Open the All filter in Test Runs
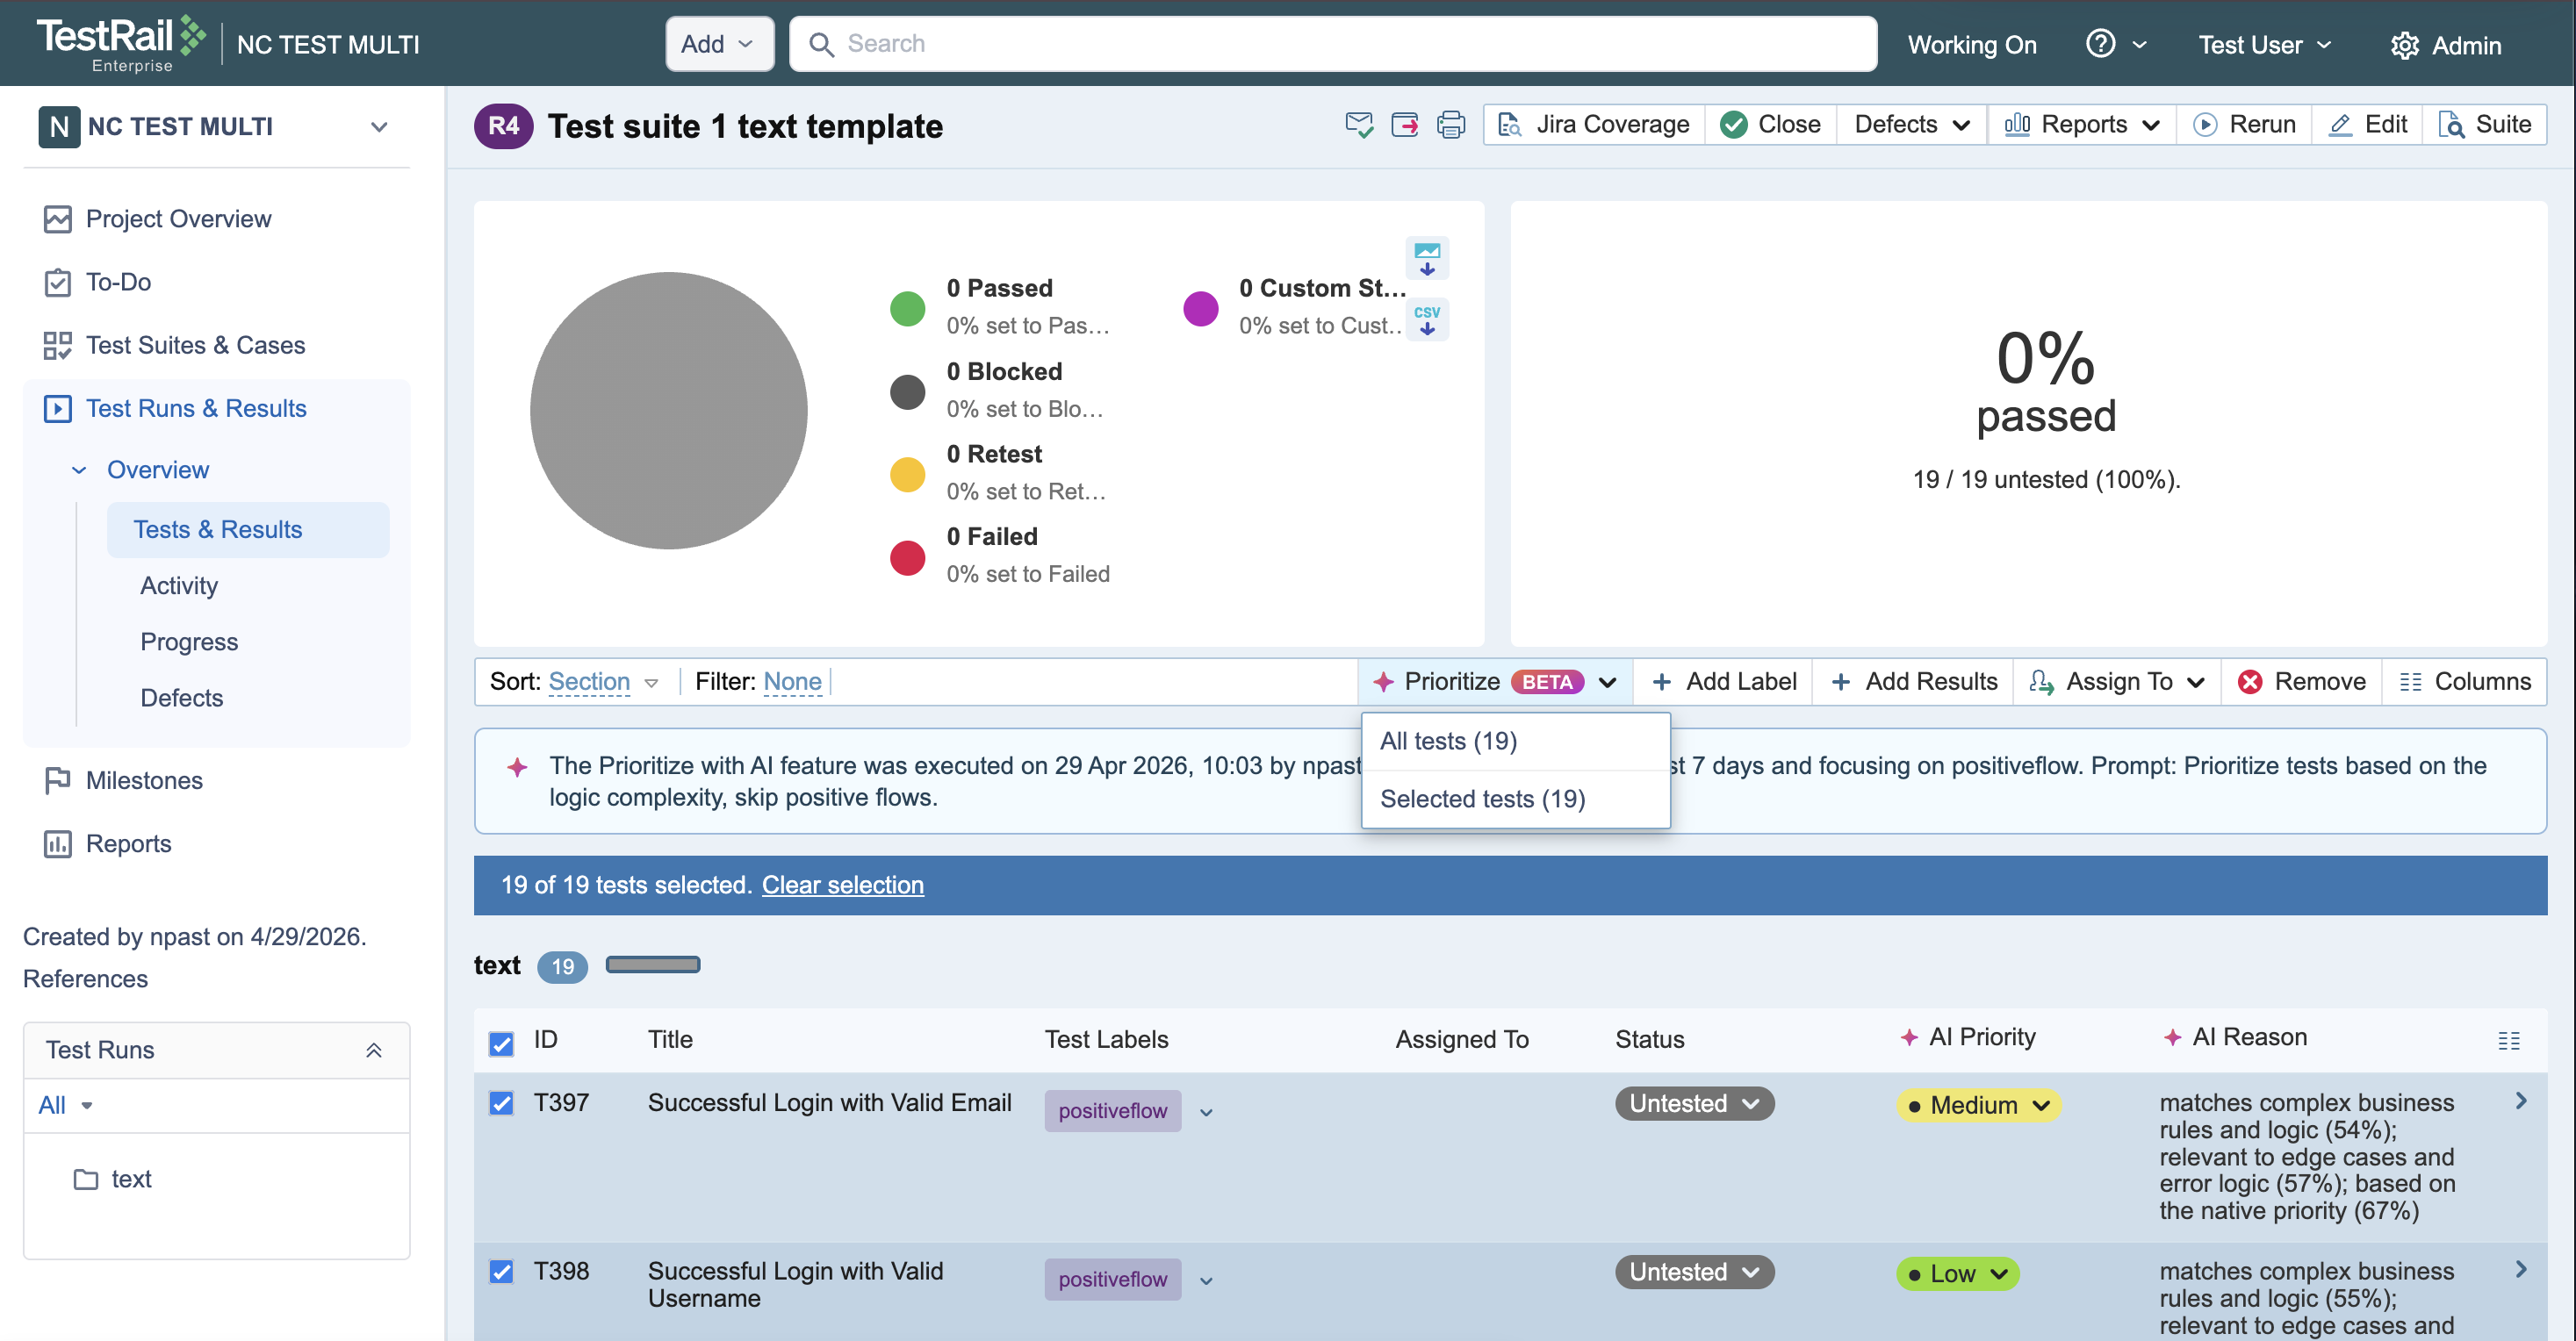Image resolution: width=2576 pixels, height=1341 pixels. (x=65, y=1105)
